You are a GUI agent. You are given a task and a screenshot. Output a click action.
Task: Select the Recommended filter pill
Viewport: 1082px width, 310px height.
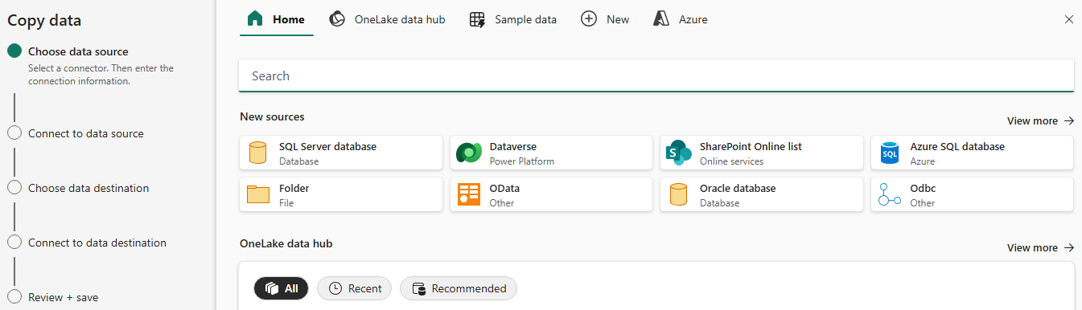(459, 288)
